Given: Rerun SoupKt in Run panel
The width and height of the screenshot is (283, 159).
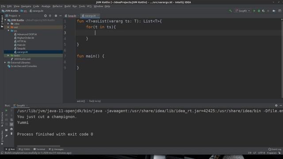Looking at the screenshot, I should (6, 110).
